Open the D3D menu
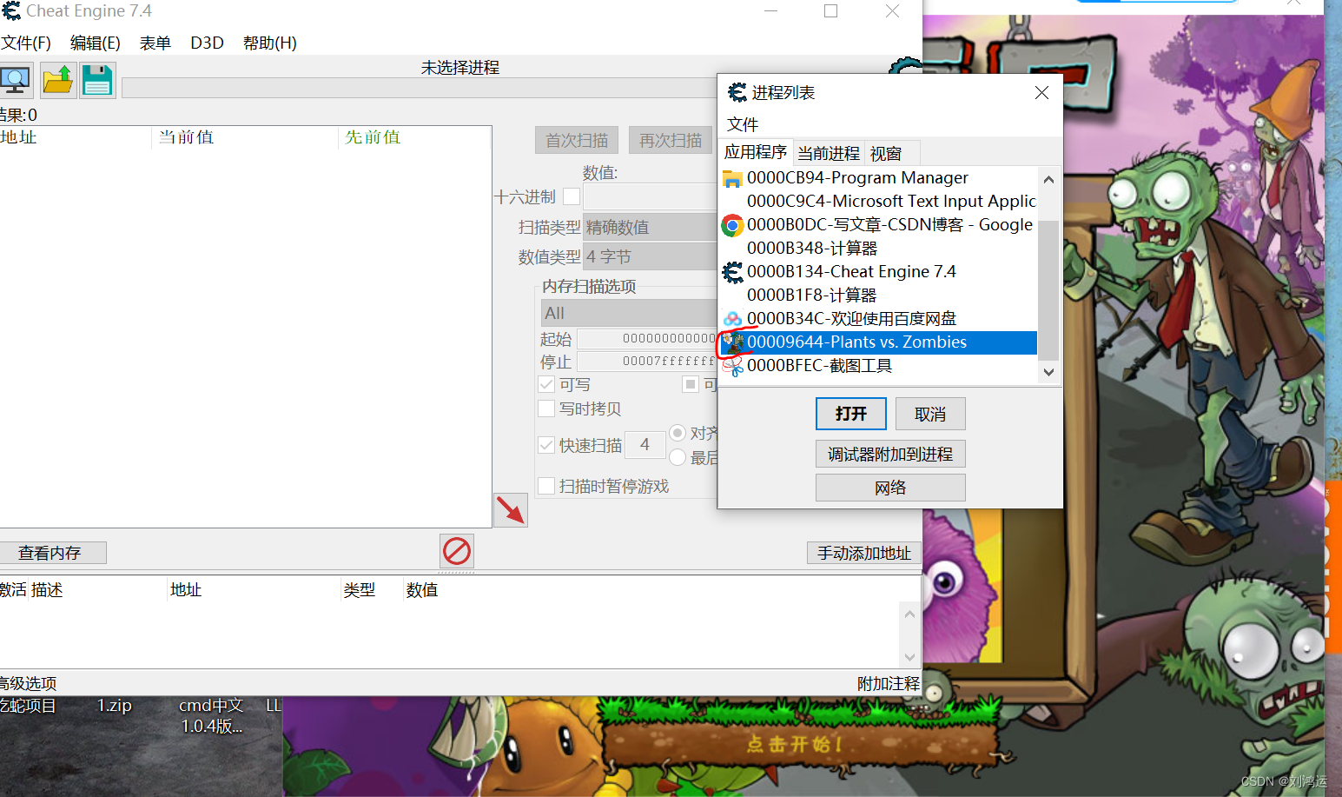Viewport: 1342px width, 797px height. 207,43
